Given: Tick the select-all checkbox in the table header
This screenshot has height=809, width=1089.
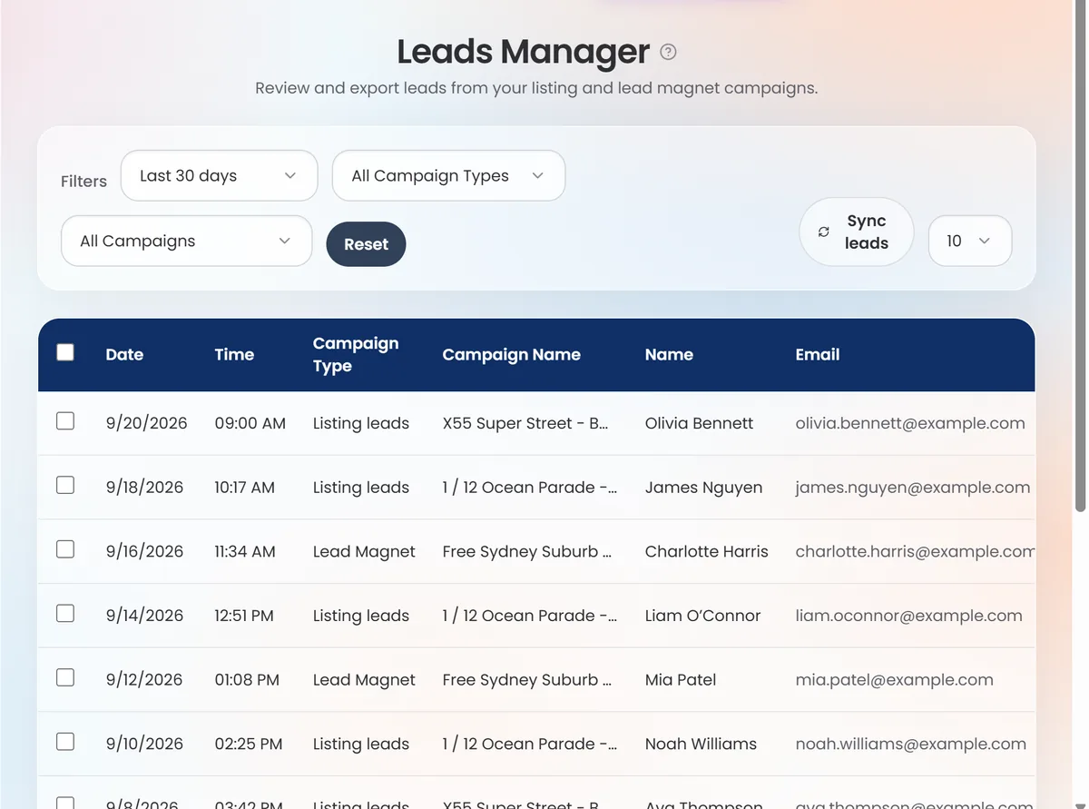Looking at the screenshot, I should pos(65,352).
